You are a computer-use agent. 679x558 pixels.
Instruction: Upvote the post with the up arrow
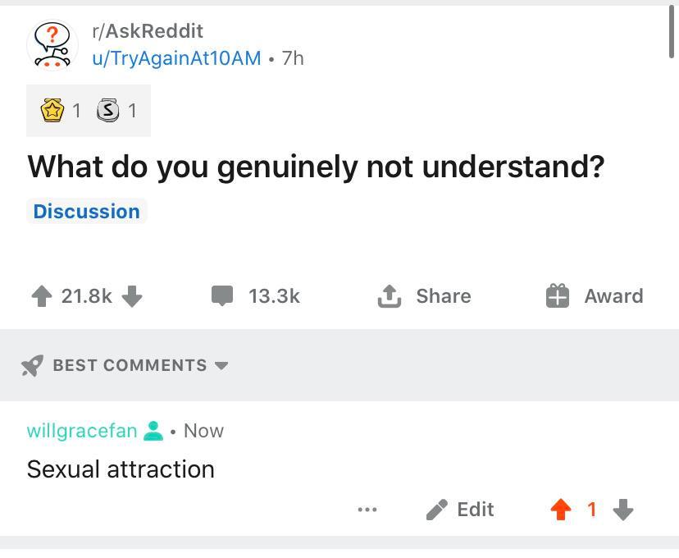(x=43, y=295)
